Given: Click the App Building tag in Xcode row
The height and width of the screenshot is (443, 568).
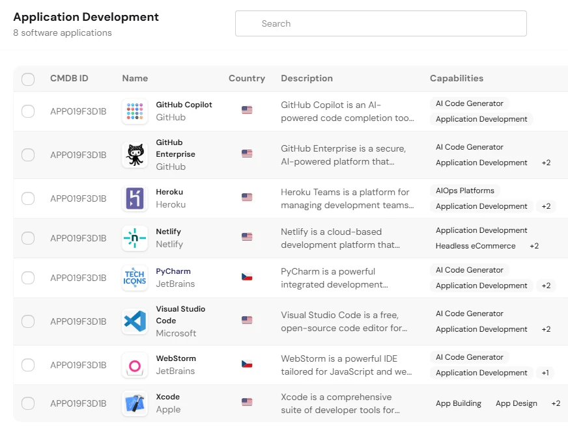Looking at the screenshot, I should 458,403.
